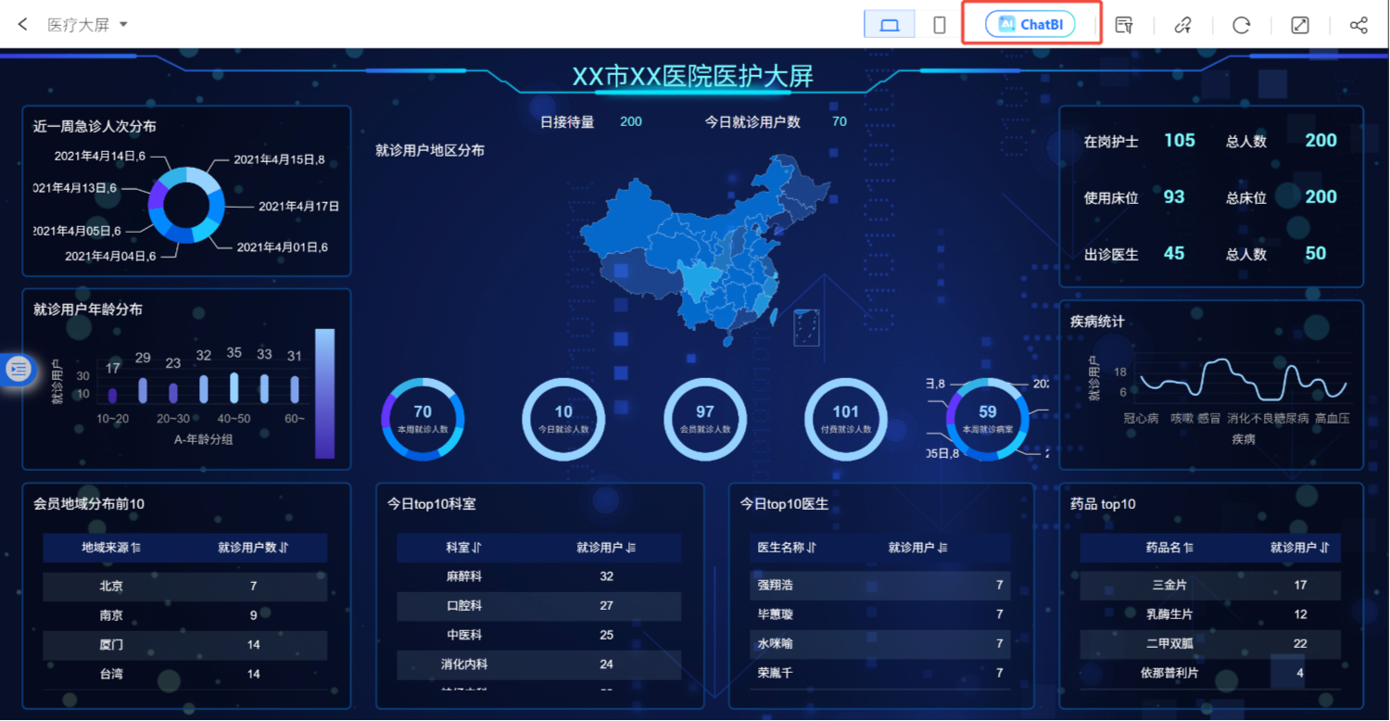This screenshot has height=721, width=1390.
Task: Select the 三金片 drug row
Action: point(1210,585)
